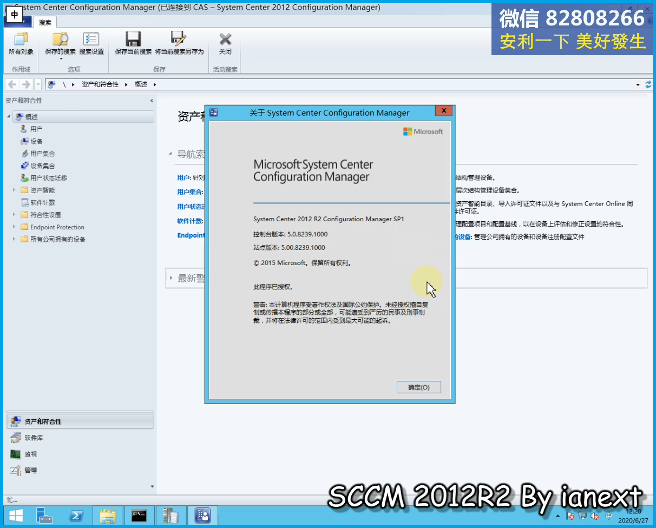Expand the 资产智能 folder
The width and height of the screenshot is (656, 528).
(x=14, y=190)
